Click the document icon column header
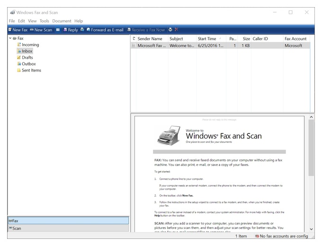This screenshot has height=246, width=322. pyautogui.click(x=134, y=39)
